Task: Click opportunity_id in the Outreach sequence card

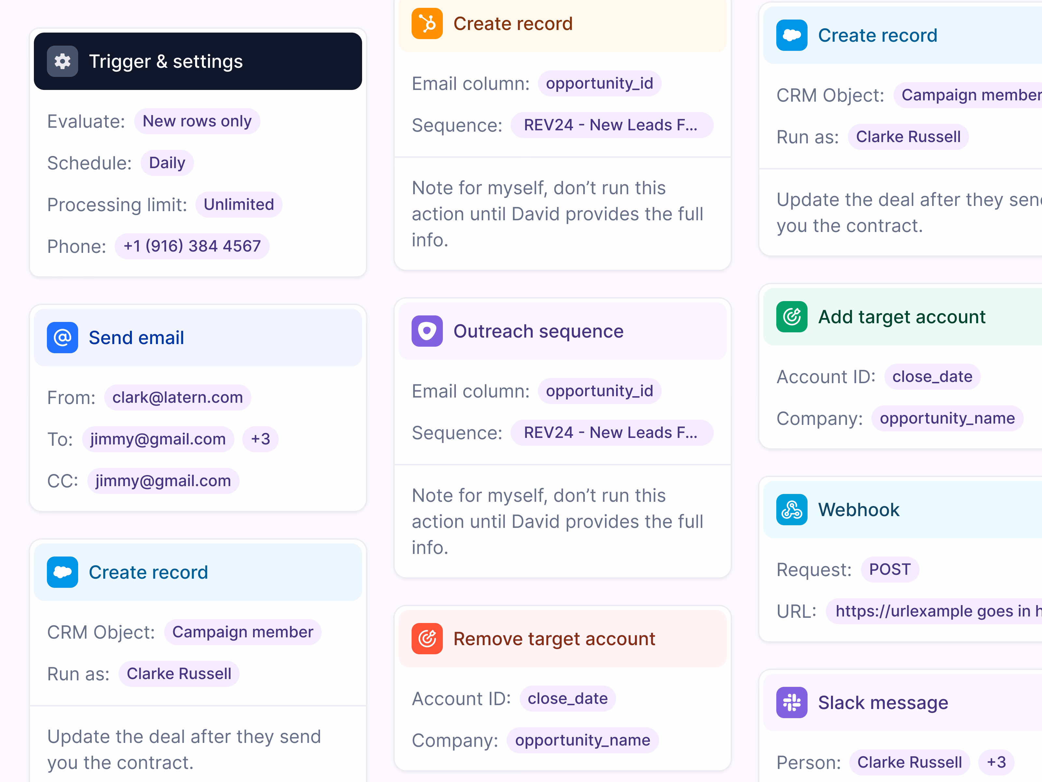Action: [600, 391]
